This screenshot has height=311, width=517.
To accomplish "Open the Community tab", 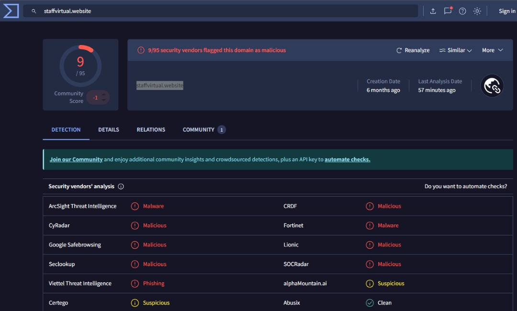I will point(199,130).
